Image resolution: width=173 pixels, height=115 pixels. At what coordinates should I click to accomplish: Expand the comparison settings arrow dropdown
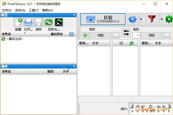[141, 19]
